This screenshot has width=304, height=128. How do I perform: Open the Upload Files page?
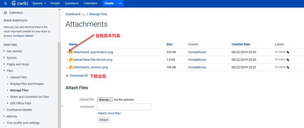[18, 77]
